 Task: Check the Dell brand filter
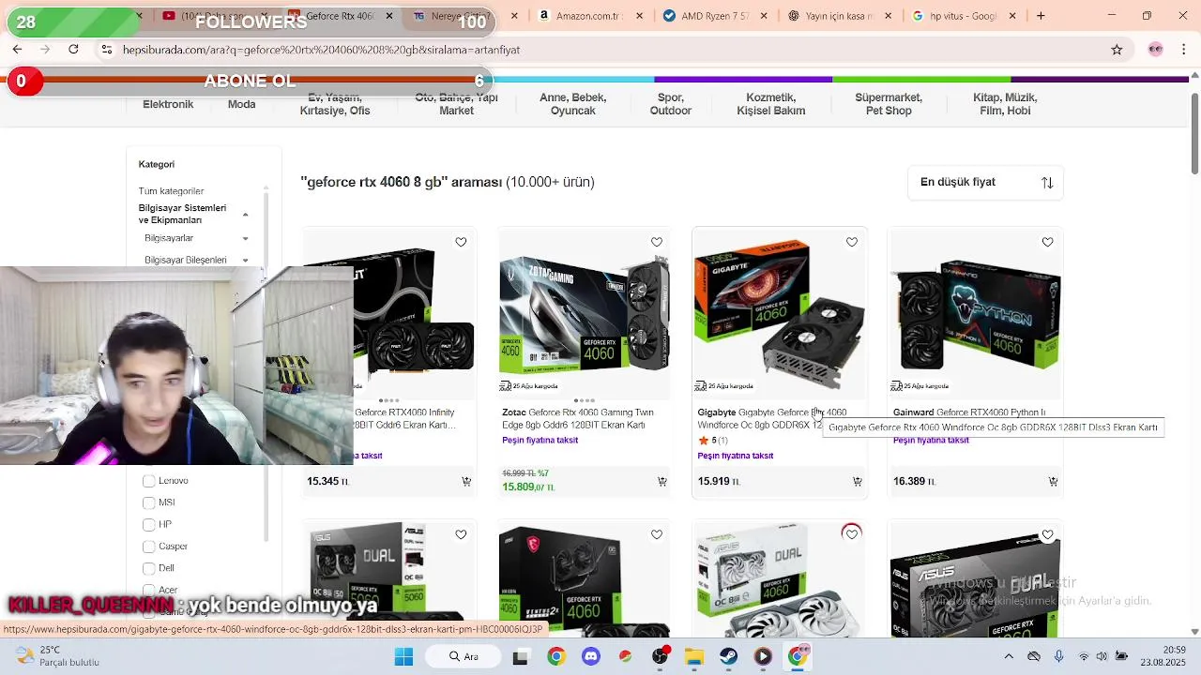point(148,568)
